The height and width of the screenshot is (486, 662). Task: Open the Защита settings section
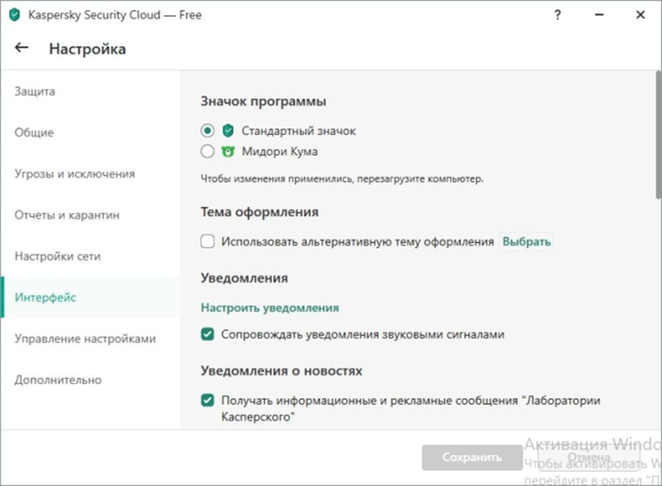(90, 92)
